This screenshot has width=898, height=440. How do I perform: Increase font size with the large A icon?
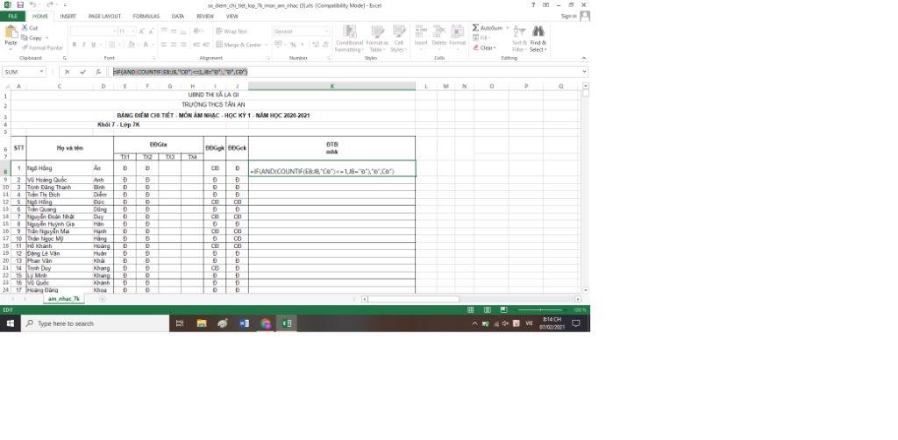tap(141, 32)
